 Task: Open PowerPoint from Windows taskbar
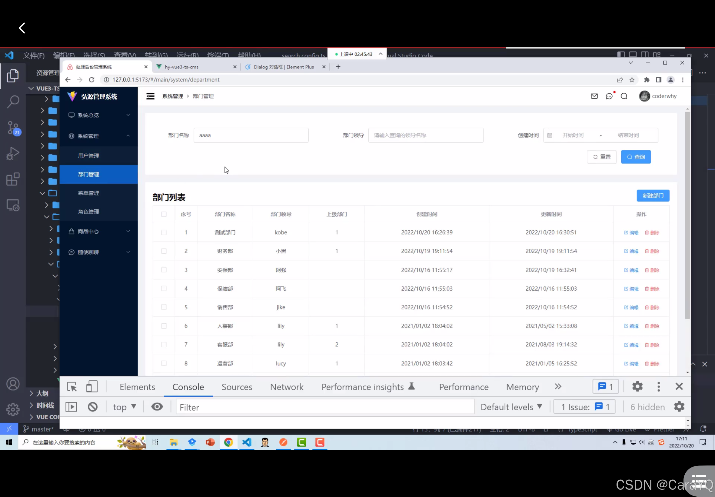pos(210,442)
